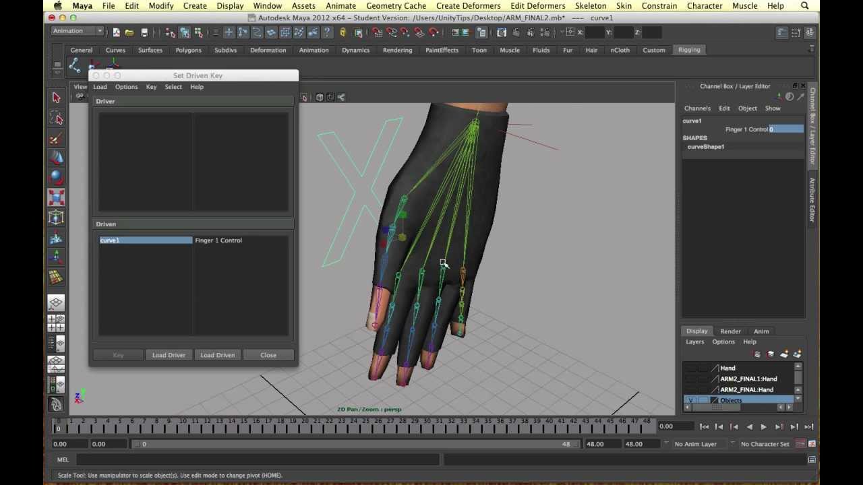Switch to the Render layer tab
The height and width of the screenshot is (485, 863).
pos(730,331)
